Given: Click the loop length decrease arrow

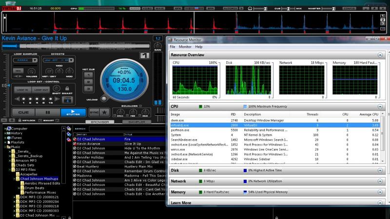Looking at the screenshot, I should [x=17, y=99].
